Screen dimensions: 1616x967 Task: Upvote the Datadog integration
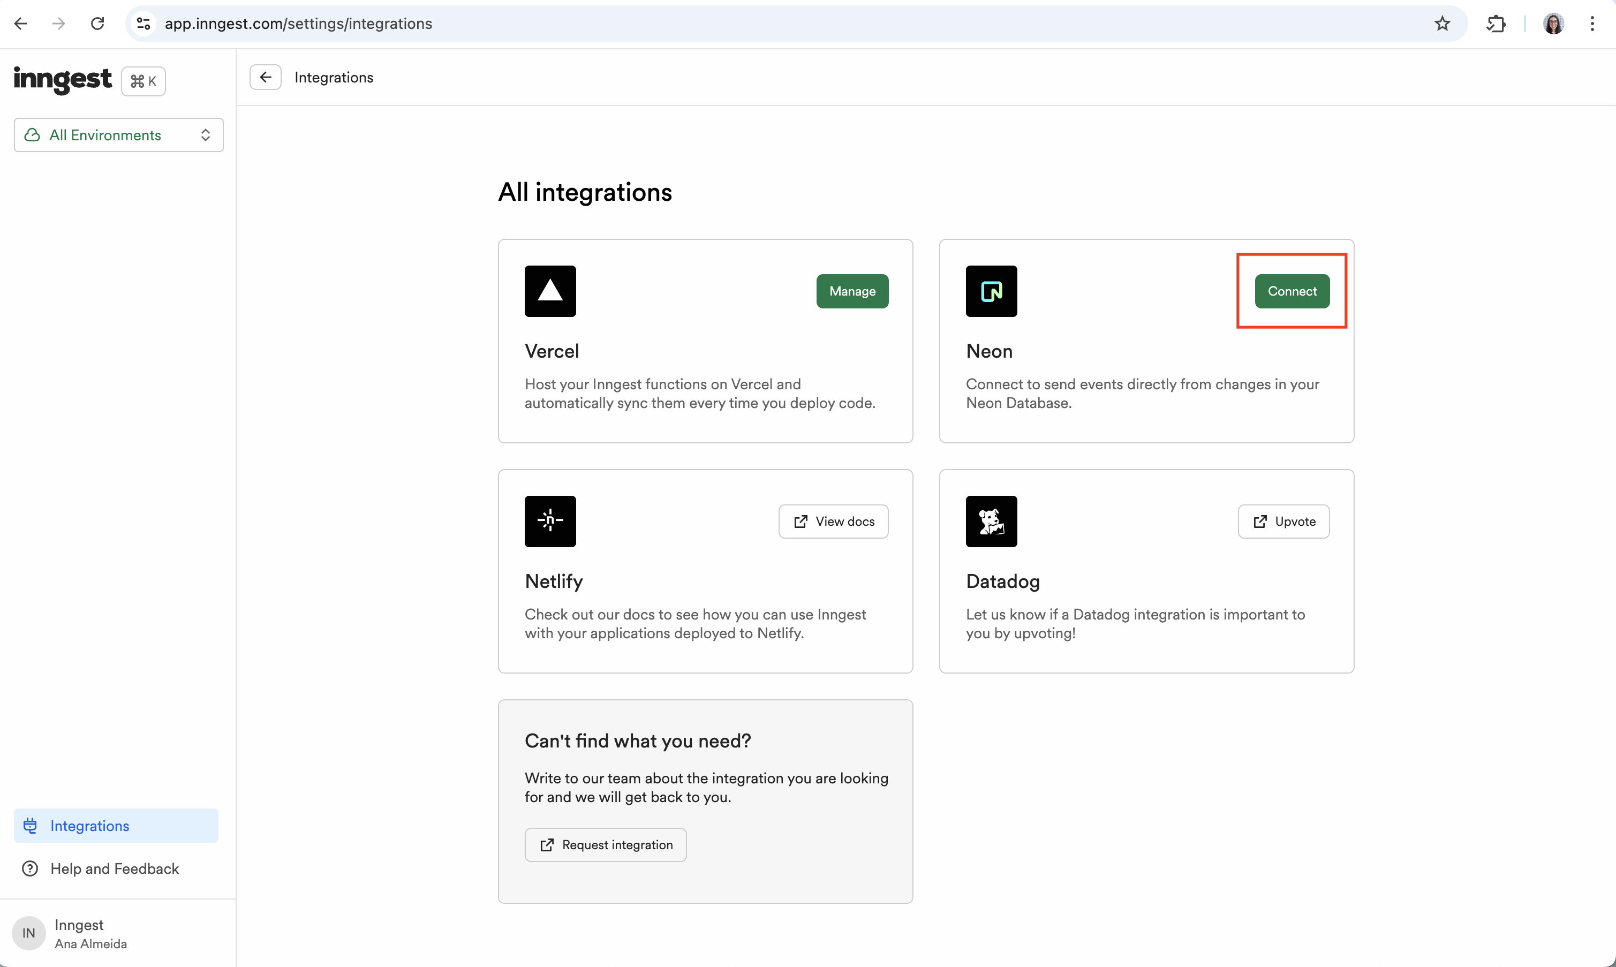tap(1283, 522)
